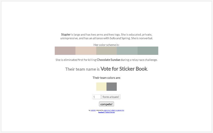
Task: Click the cream-yellow team color swatch
Action: 101,86
